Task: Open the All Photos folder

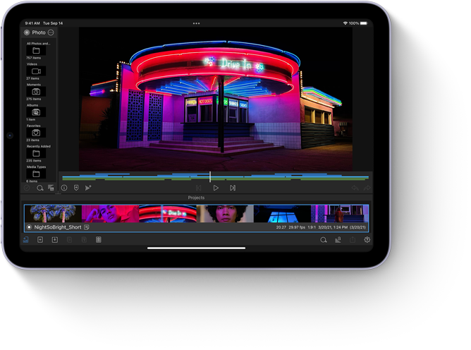Action: (36, 51)
